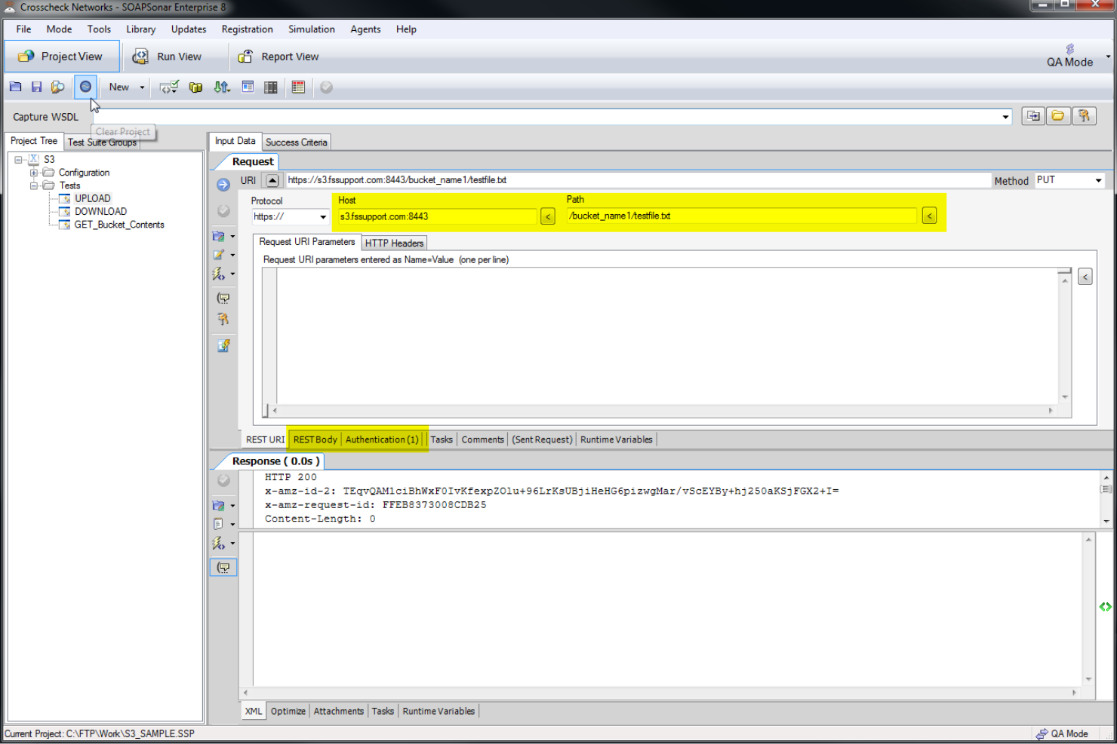
Task: Send request with blue arrow icon
Action: tap(223, 185)
